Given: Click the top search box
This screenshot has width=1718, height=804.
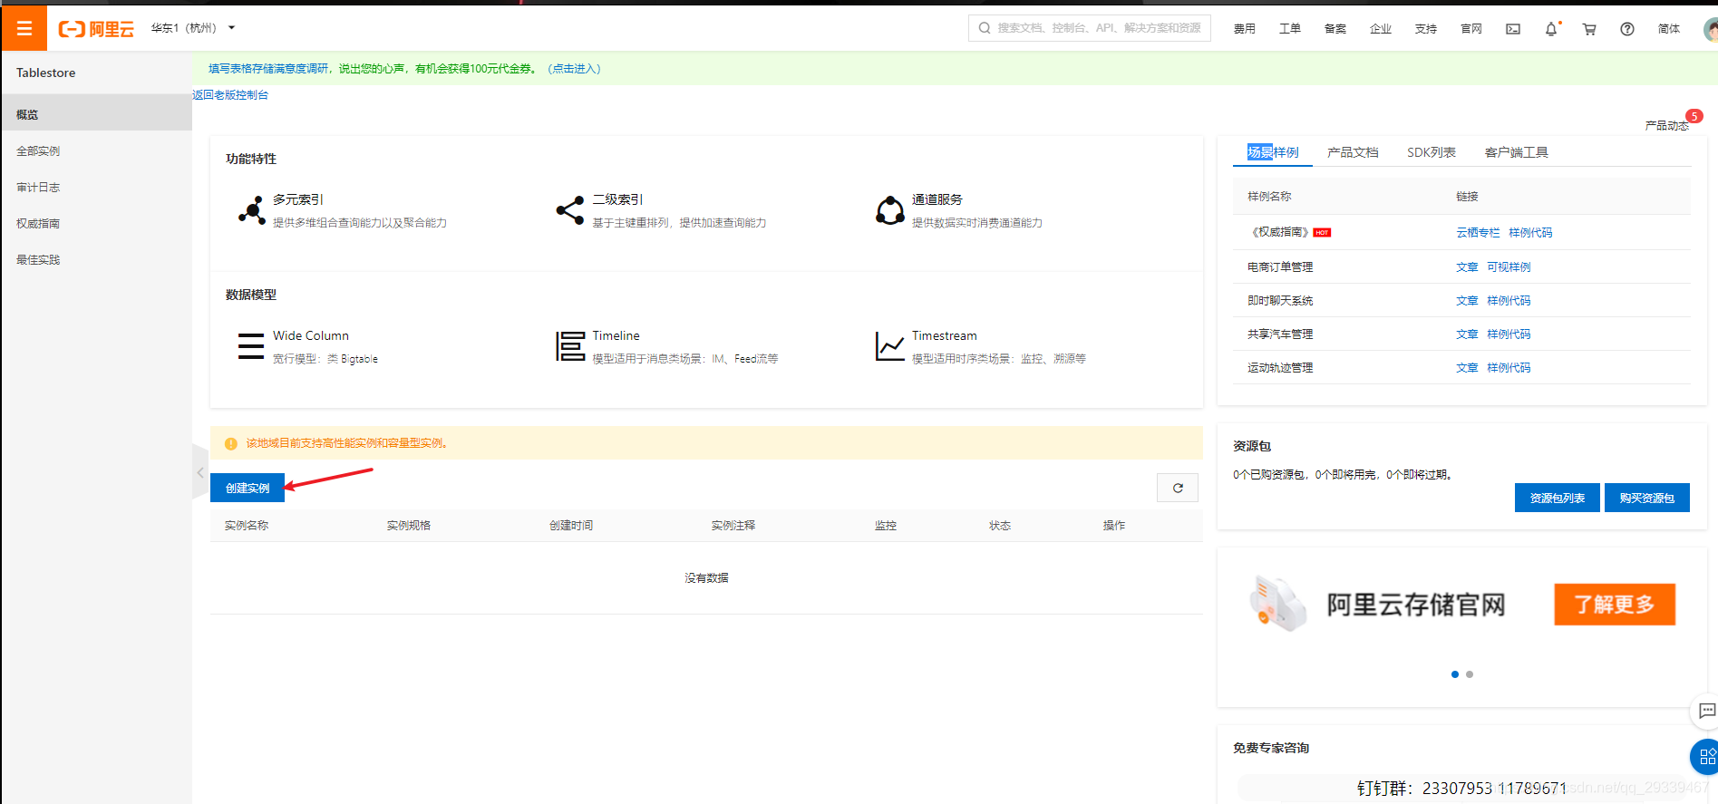Looking at the screenshot, I should (x=1090, y=28).
